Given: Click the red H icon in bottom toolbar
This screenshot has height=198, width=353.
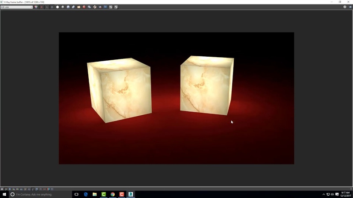Looking at the screenshot, I should pos(45,189).
